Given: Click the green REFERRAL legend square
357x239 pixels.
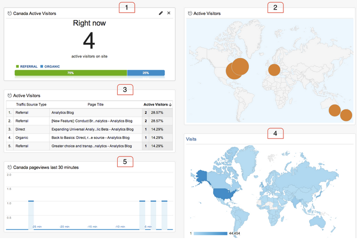Looking at the screenshot, I should click(x=18, y=67).
